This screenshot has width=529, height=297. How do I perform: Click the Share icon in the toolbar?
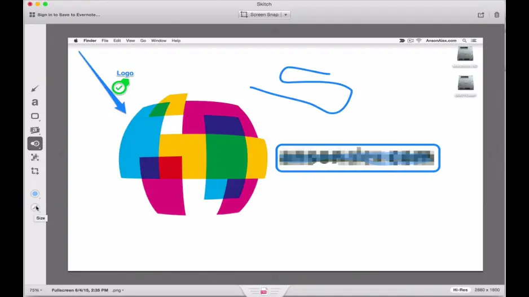(x=480, y=15)
